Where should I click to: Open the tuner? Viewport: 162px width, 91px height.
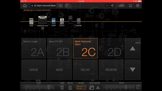point(62,87)
